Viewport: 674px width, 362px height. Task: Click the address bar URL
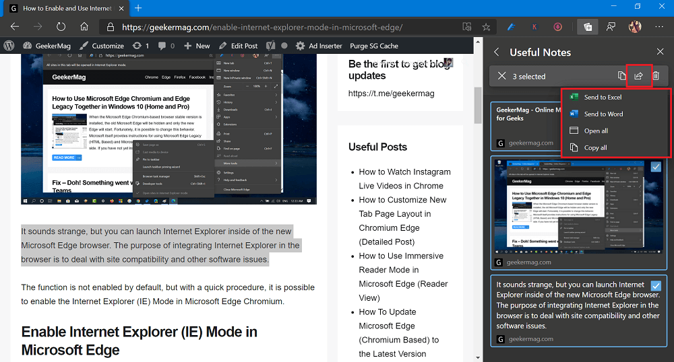click(x=262, y=27)
